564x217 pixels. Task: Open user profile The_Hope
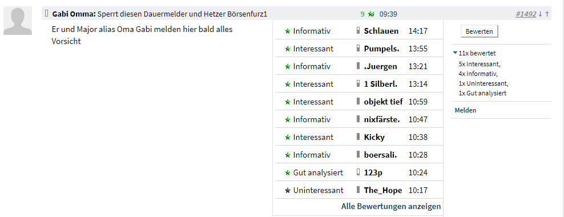pyautogui.click(x=383, y=190)
